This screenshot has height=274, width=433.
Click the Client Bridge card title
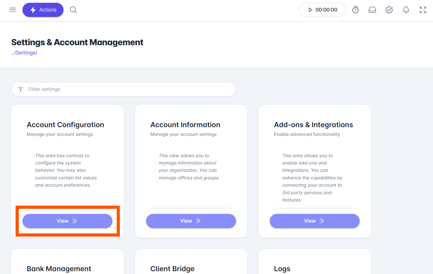pyautogui.click(x=173, y=269)
